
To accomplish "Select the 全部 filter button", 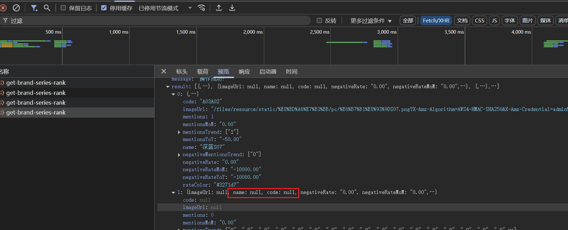I will [408, 21].
